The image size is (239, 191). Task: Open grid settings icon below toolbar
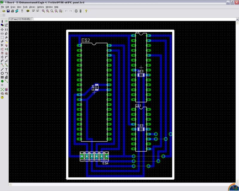pyautogui.click(x=4, y=15)
